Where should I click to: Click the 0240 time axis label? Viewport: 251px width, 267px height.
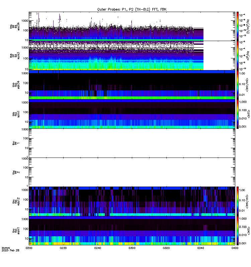point(98,248)
